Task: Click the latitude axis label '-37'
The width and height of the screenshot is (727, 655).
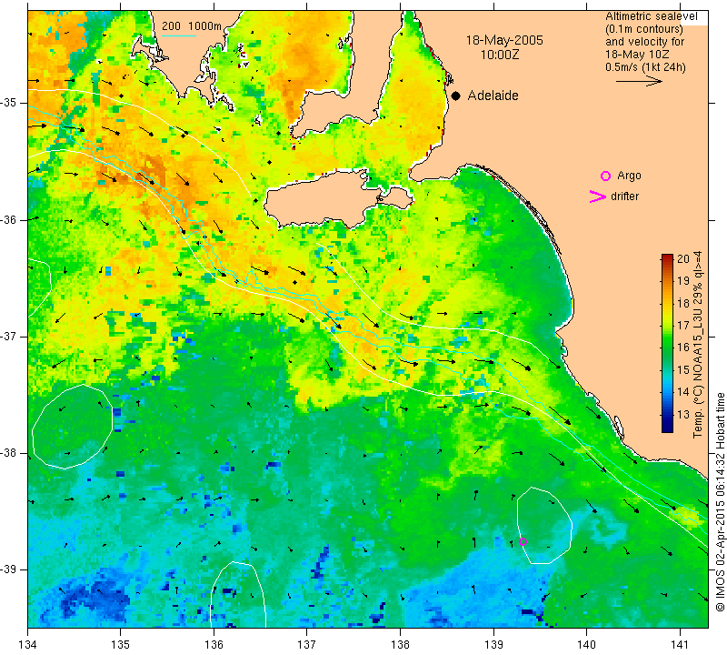Action: [8, 336]
